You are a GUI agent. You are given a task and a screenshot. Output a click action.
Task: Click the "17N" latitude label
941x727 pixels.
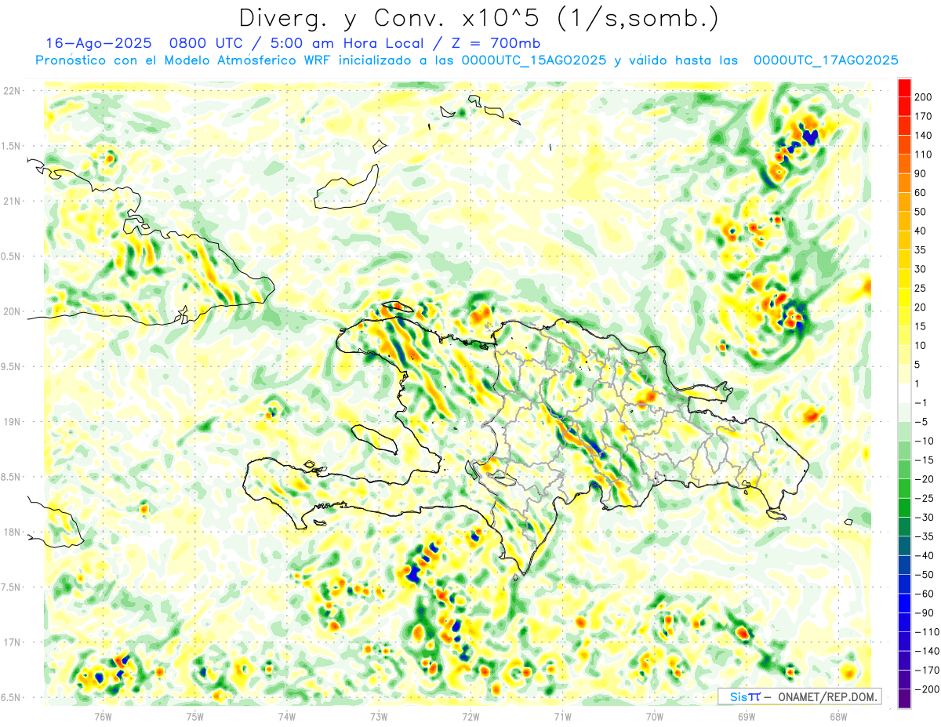(x=12, y=642)
